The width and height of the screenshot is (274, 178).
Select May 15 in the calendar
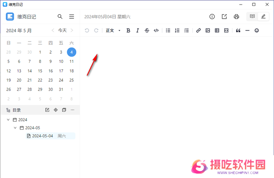40,71
